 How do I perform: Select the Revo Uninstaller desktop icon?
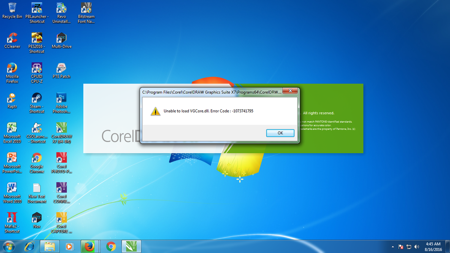(x=61, y=12)
